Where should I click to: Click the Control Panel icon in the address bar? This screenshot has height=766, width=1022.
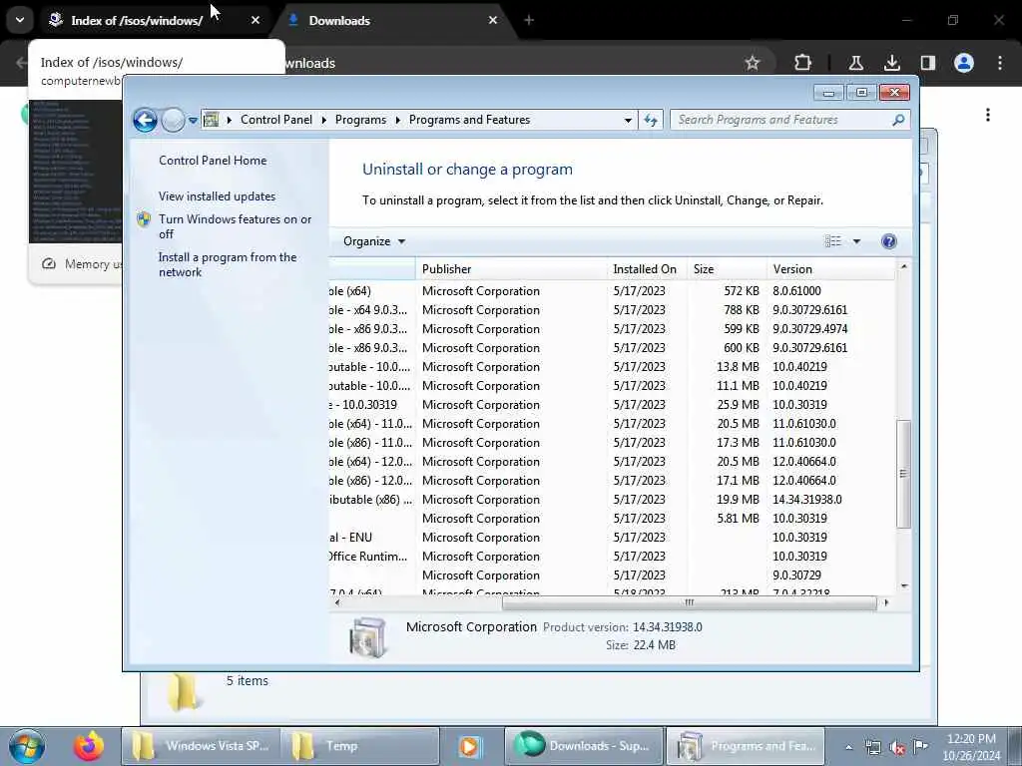tap(212, 120)
